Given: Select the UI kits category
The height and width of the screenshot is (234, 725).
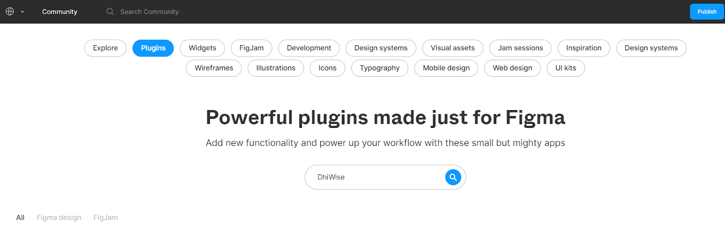Looking at the screenshot, I should tap(566, 68).
